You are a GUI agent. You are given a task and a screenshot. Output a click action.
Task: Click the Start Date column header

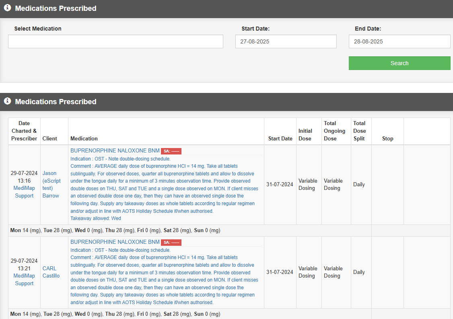(280, 138)
